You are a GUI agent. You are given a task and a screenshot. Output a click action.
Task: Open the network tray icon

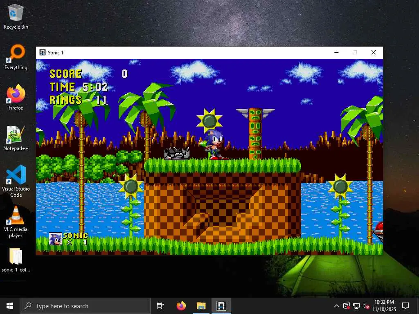[356, 306]
